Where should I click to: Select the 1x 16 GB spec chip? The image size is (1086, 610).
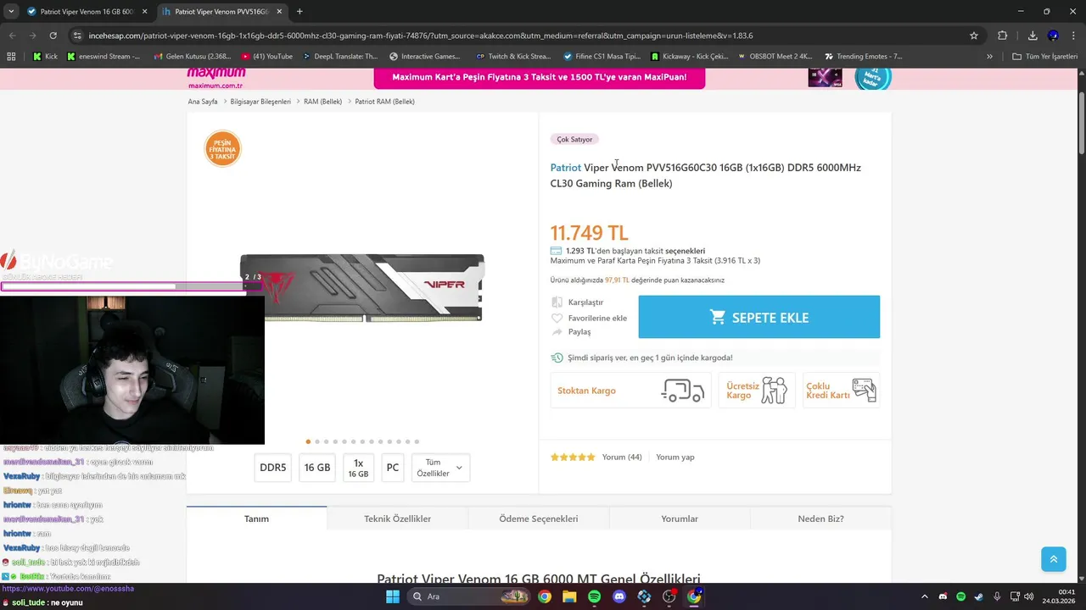point(358,468)
